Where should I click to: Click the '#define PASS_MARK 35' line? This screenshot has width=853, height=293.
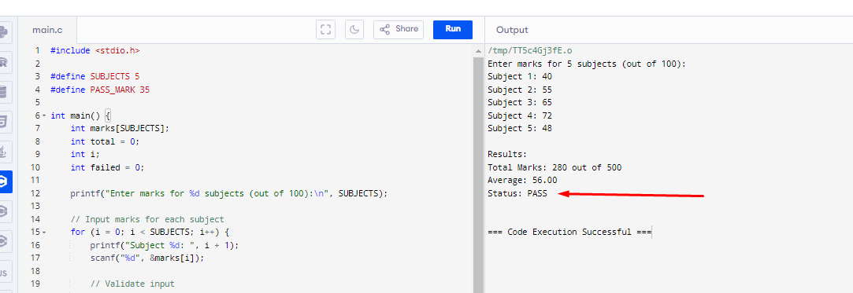[100, 90]
